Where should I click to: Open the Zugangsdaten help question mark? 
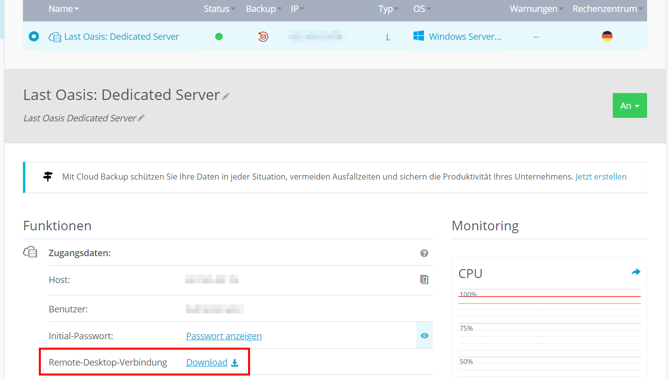point(424,253)
